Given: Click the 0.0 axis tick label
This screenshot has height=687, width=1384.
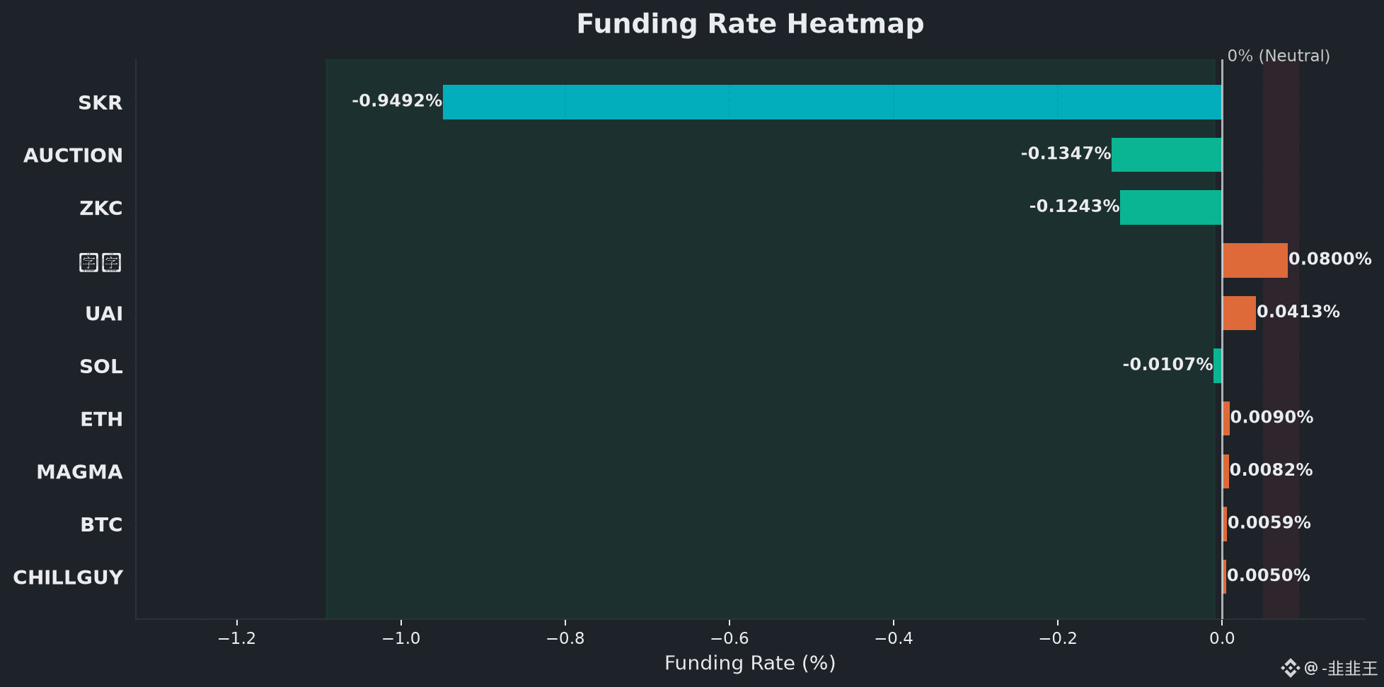Looking at the screenshot, I should click(x=1222, y=639).
